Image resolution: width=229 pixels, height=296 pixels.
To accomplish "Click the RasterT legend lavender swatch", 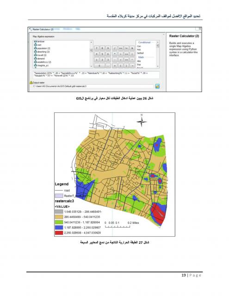I will tap(59, 196).
